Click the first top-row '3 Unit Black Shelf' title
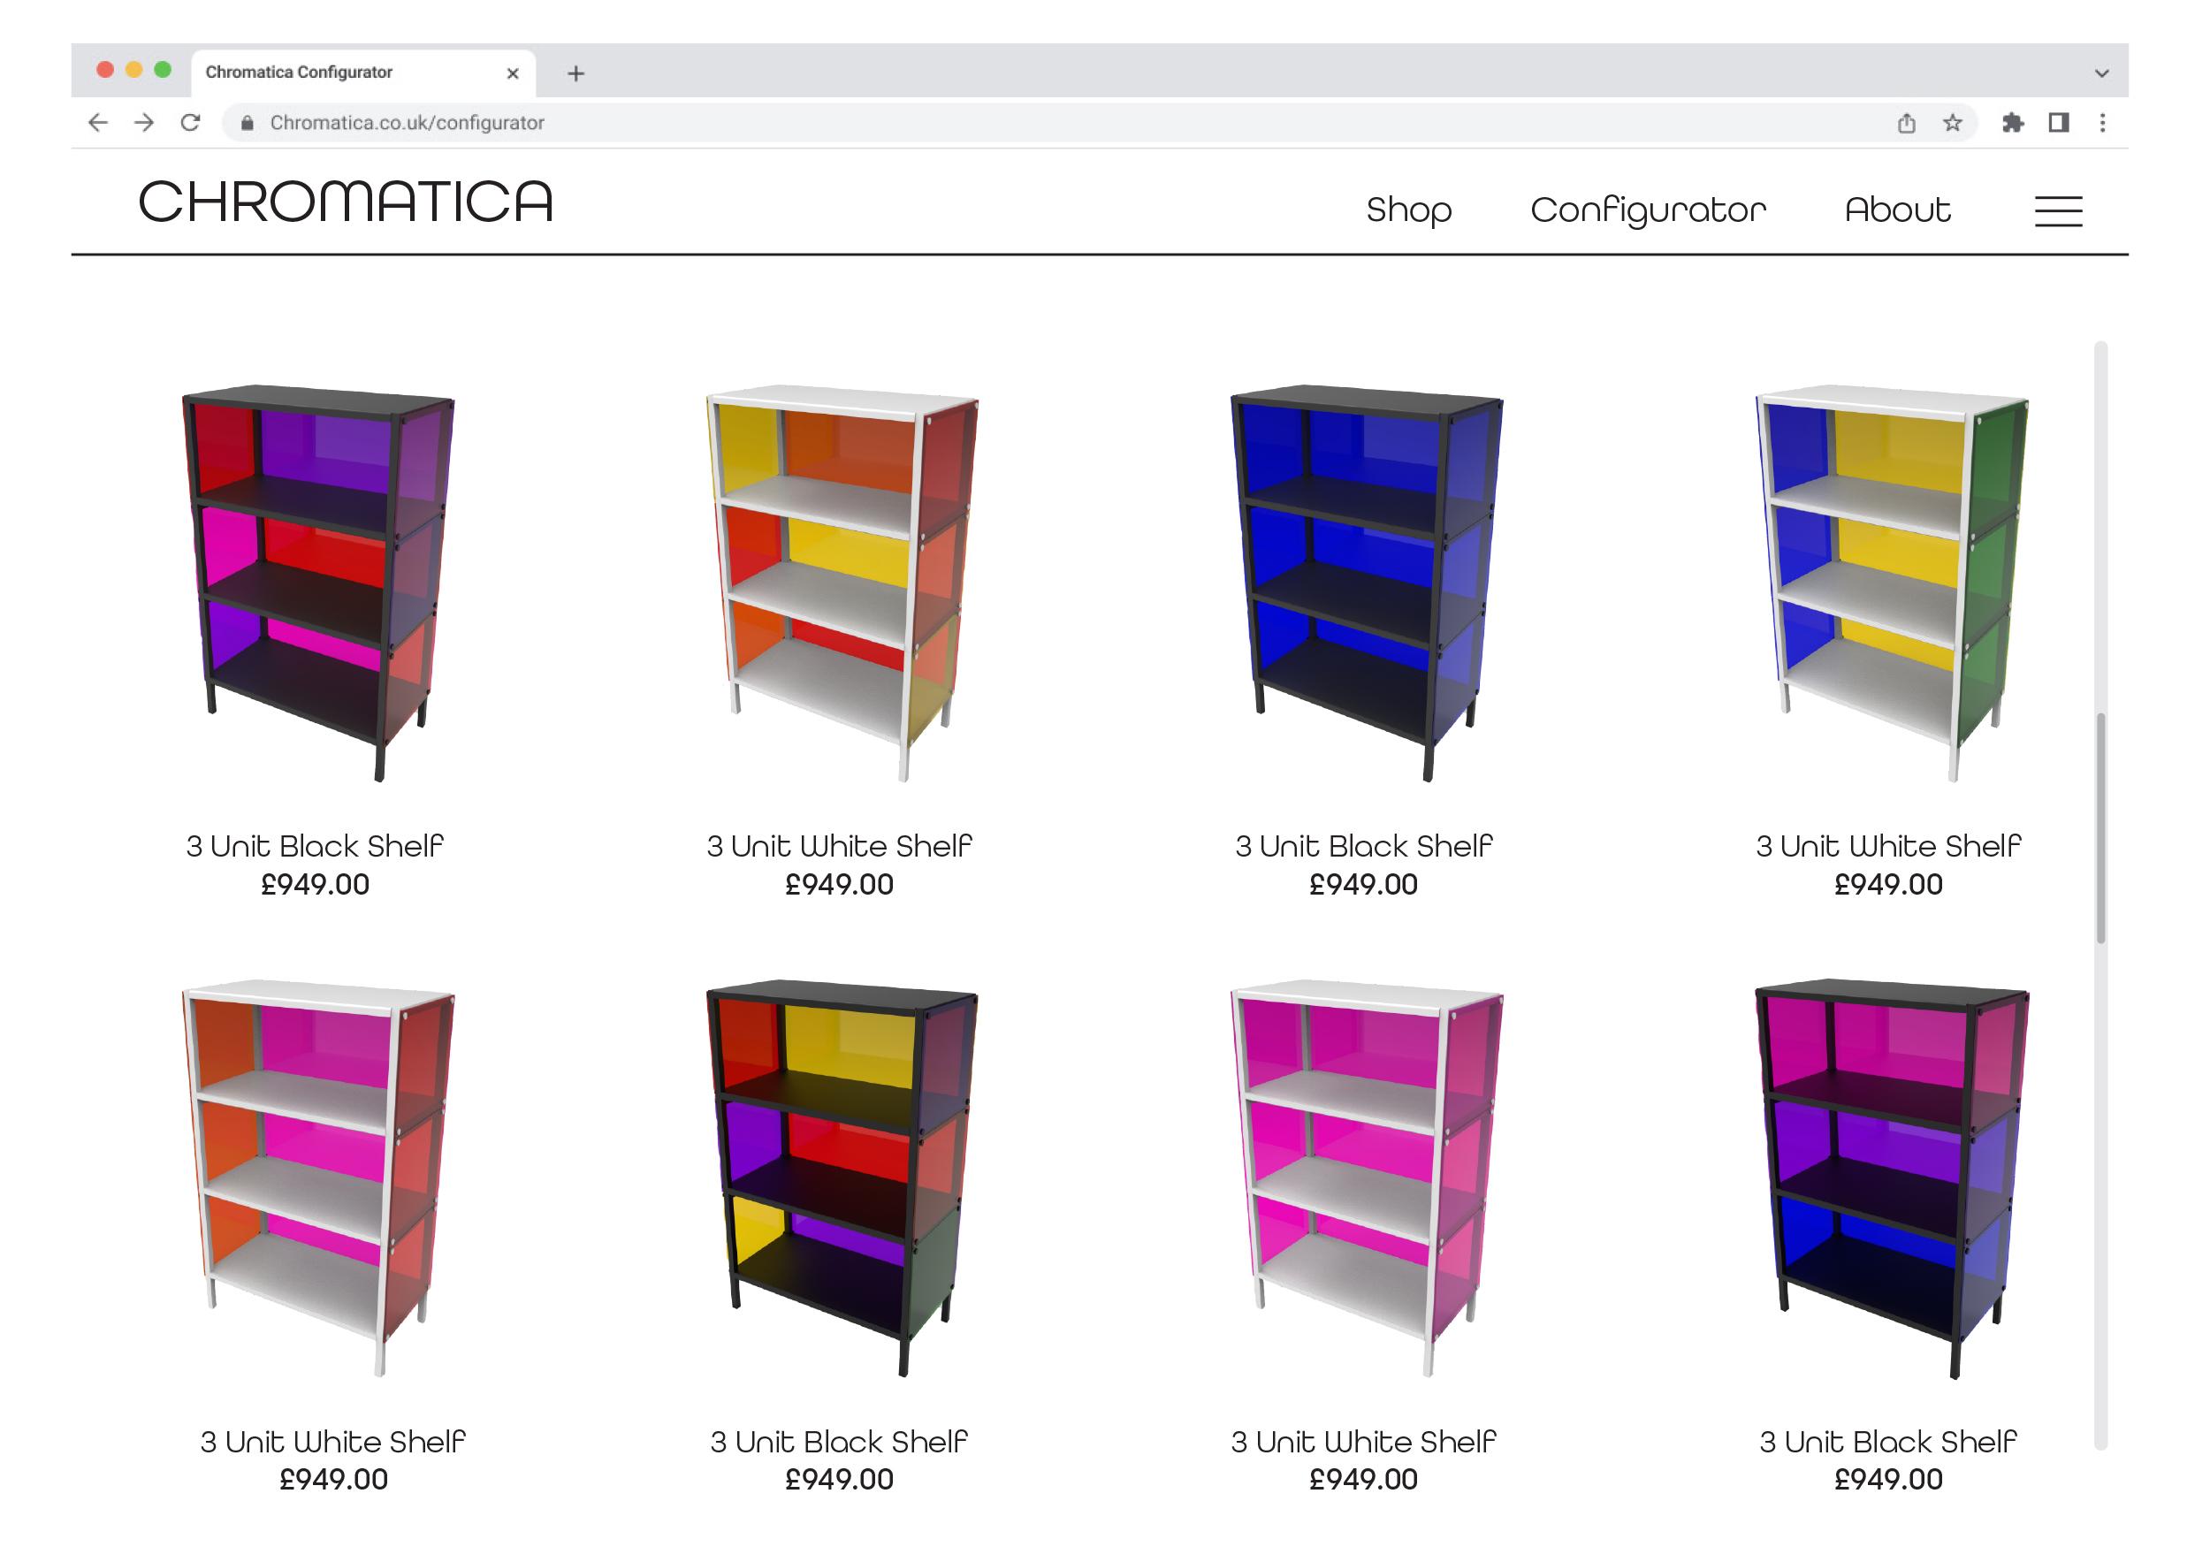This screenshot has width=2210, height=1562. [x=315, y=846]
